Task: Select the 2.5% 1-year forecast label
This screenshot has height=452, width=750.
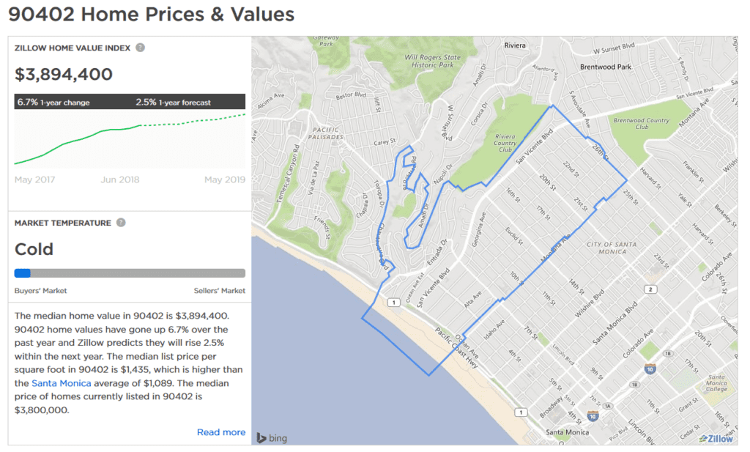Action: (173, 102)
